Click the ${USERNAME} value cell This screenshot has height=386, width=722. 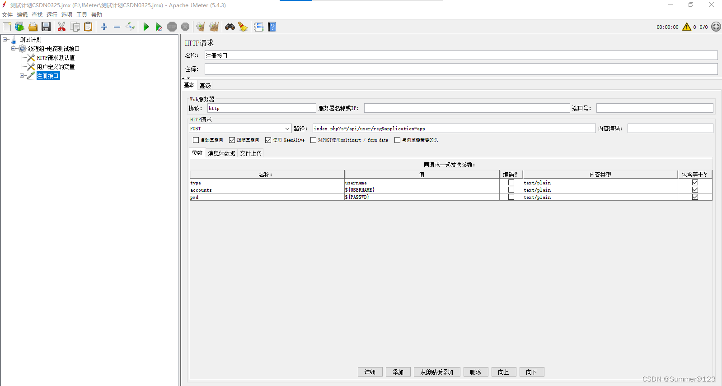[x=422, y=190]
